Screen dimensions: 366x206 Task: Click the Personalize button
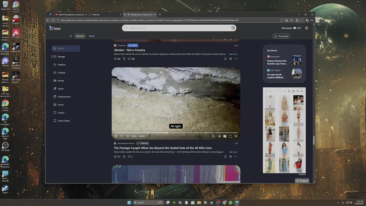point(281,36)
